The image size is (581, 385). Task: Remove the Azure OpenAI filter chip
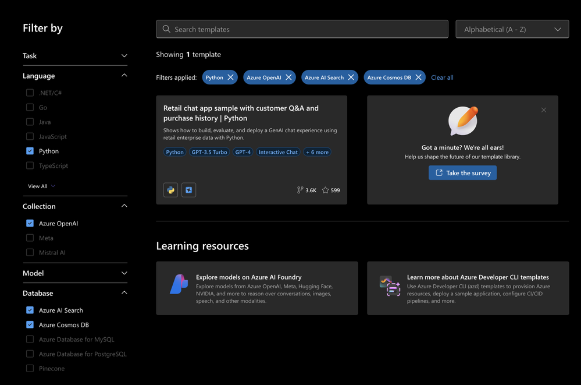[288, 77]
